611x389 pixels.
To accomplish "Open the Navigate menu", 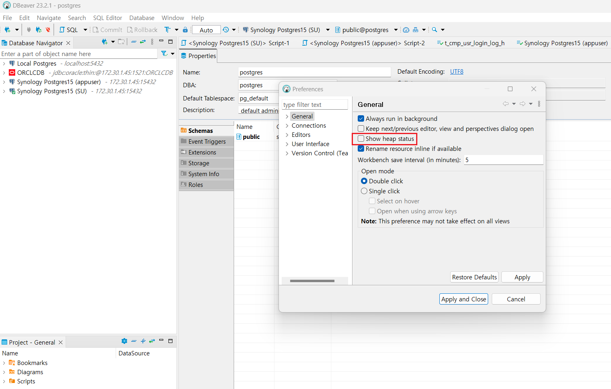I will click(49, 18).
